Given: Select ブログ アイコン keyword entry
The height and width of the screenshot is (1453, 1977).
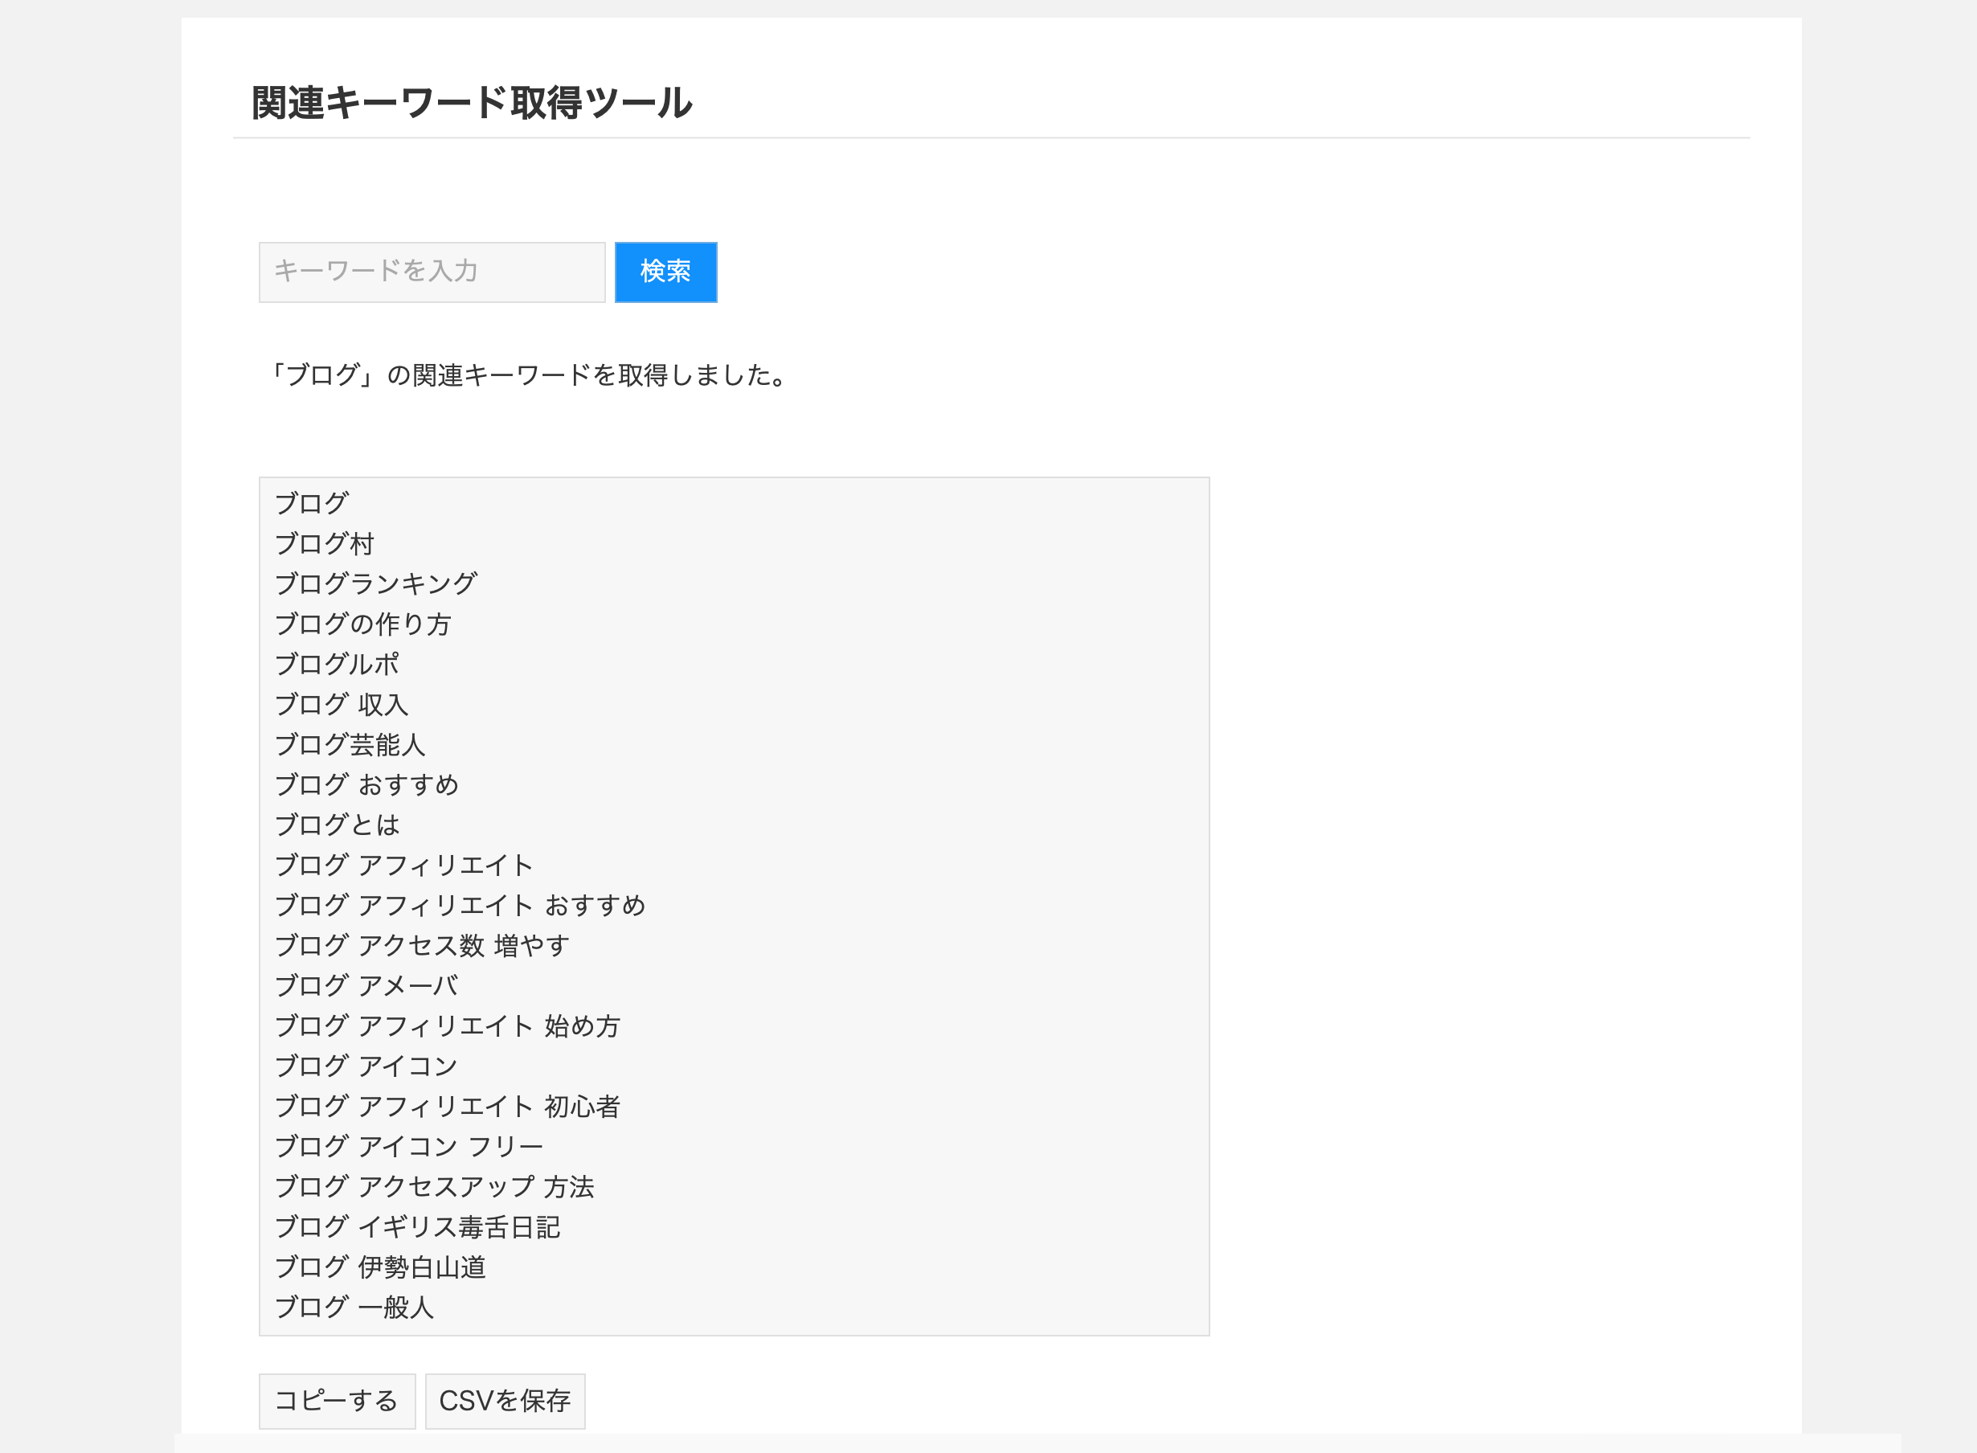Looking at the screenshot, I should coord(364,1066).
